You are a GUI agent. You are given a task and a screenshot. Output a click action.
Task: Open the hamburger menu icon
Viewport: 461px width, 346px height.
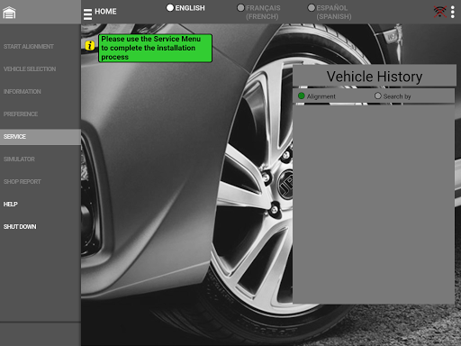click(87, 14)
